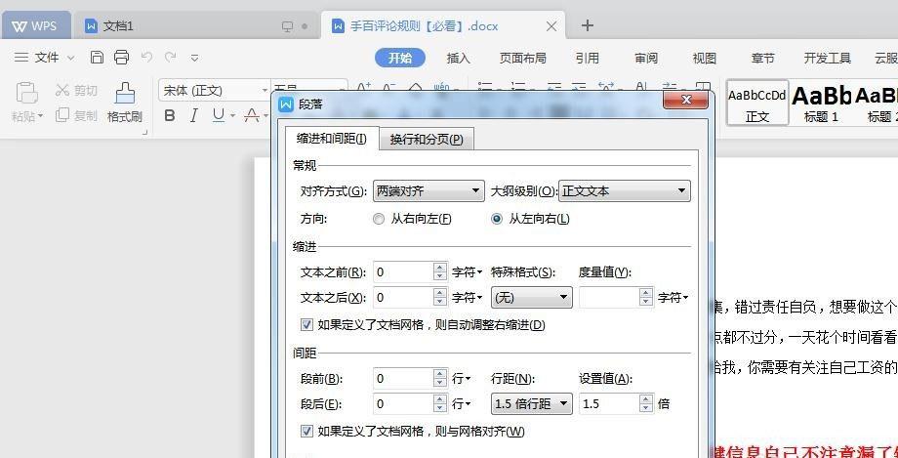Open the 插入 ribbon tab

[458, 58]
